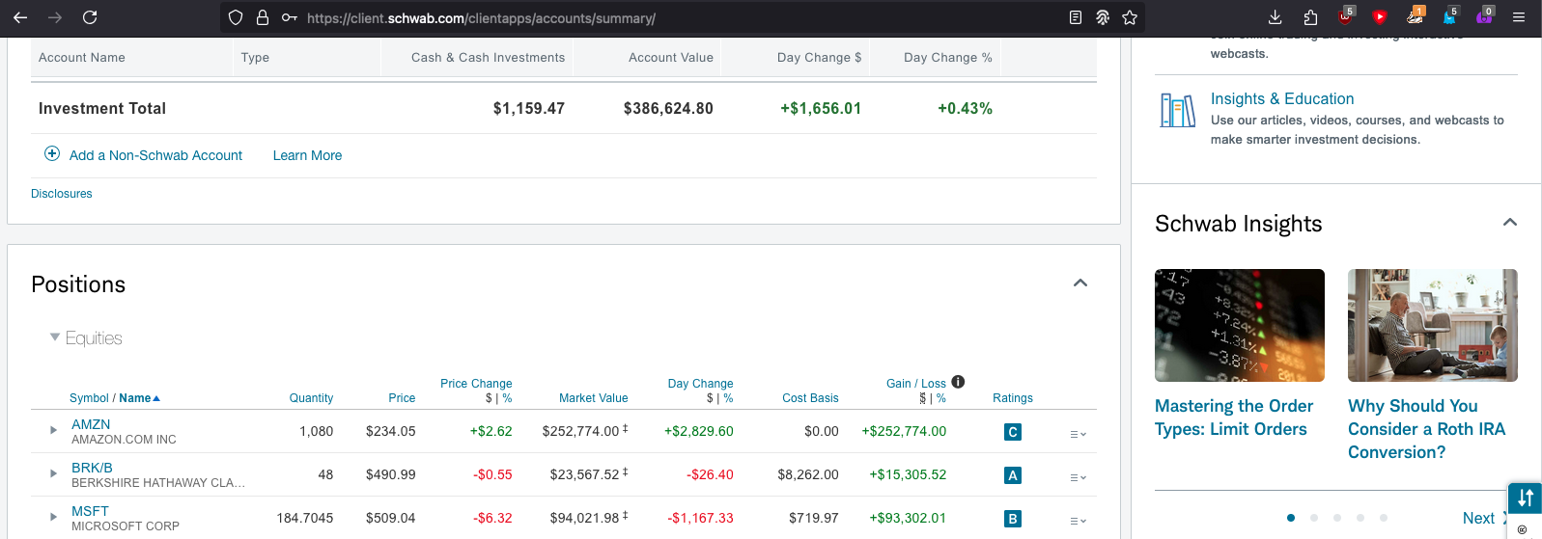Expand the MSFT position row

click(53, 517)
